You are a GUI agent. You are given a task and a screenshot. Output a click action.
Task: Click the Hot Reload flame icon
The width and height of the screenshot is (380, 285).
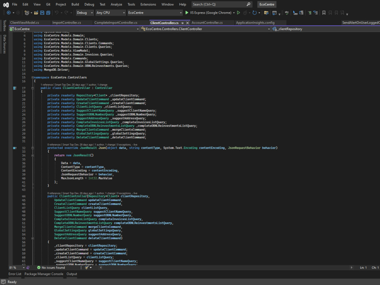coord(245,13)
